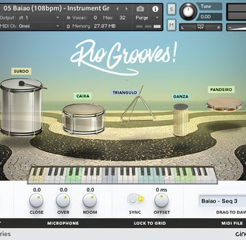Click the Room knob value 0.0

(x=91, y=190)
